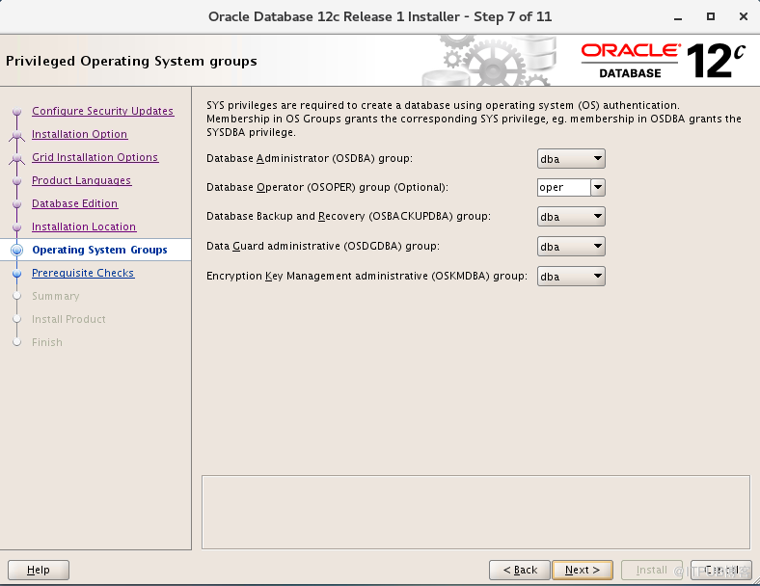This screenshot has height=586, width=760.
Task: Click the Configure Security Updates step bullet
Action: click(17, 112)
